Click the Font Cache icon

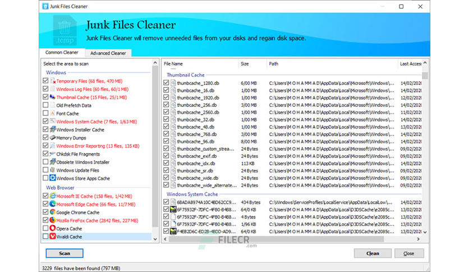(53, 113)
